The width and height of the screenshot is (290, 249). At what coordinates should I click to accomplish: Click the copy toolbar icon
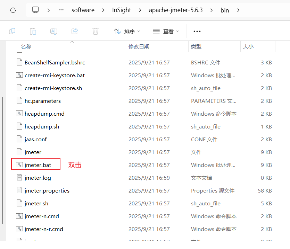coord(12,31)
